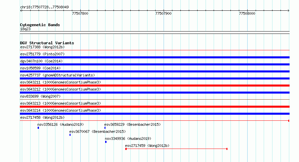The height and width of the screenshot is (162, 299).
Task: Open nsv3356126 (Audano2019) variant label
Action: [x=60, y=124]
